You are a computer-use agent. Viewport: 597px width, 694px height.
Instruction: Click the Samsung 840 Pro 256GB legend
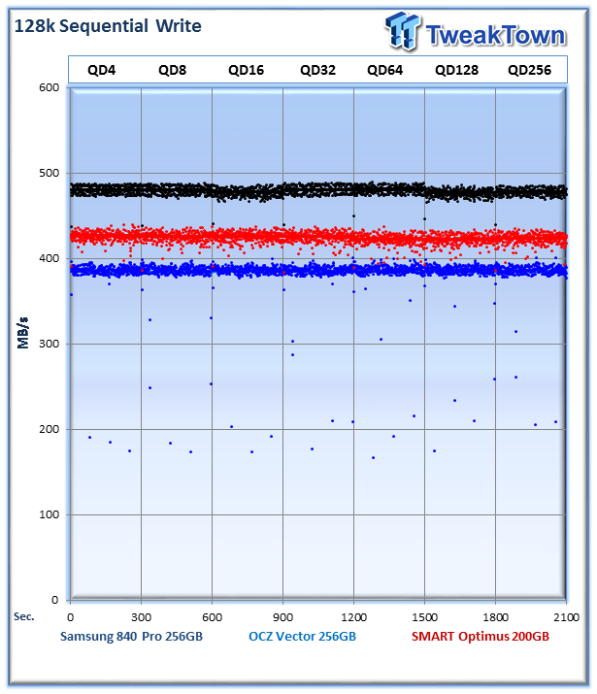131,637
